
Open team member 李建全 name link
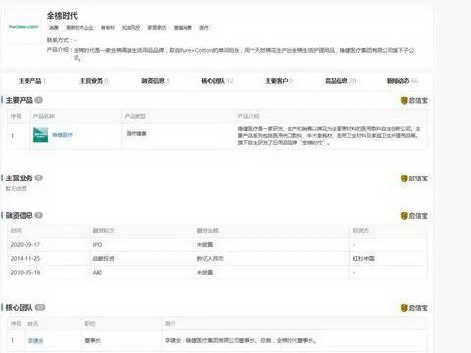36,341
